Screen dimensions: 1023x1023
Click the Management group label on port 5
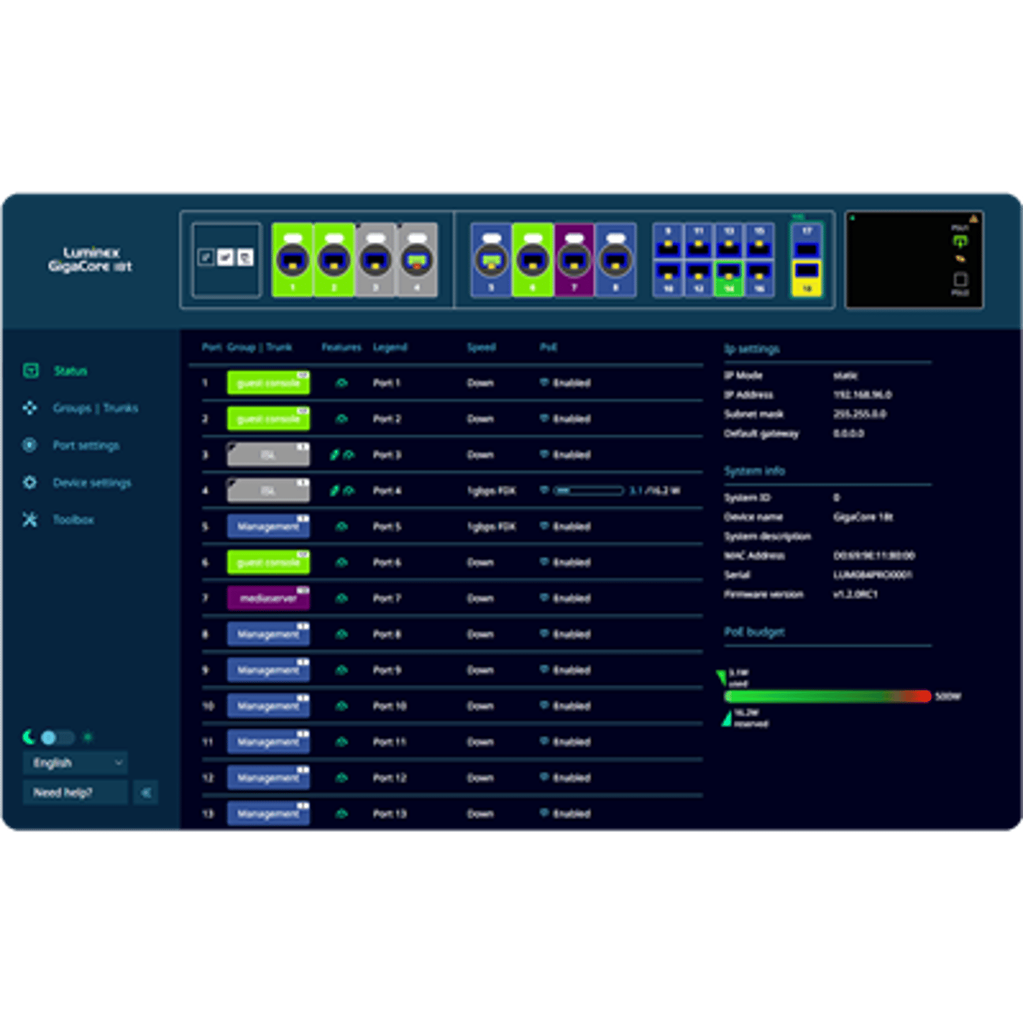[x=268, y=527]
